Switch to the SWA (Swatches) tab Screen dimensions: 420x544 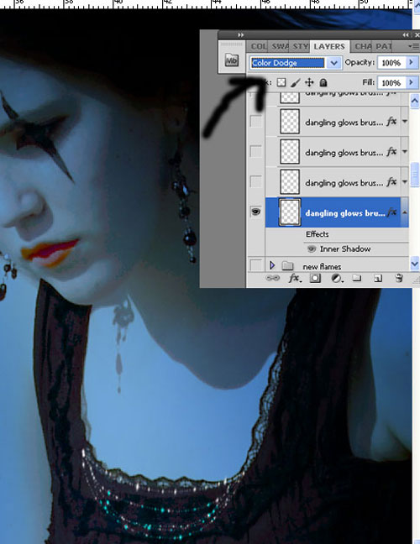pos(280,46)
